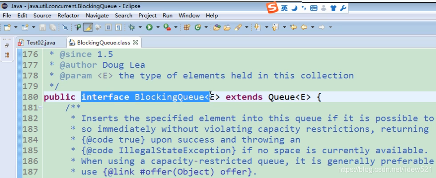Click the External Tools run icon
436x178 pixels.
point(167,27)
